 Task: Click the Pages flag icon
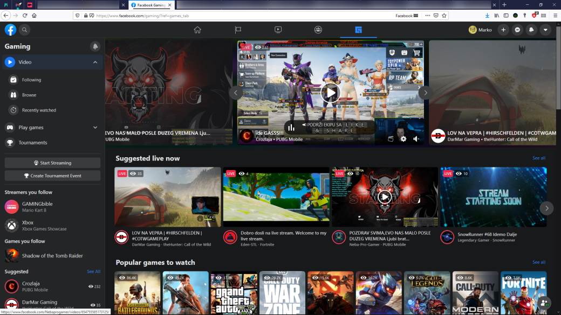point(238,30)
